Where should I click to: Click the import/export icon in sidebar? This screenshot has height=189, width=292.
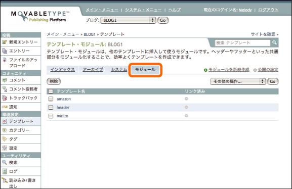tap(5, 180)
